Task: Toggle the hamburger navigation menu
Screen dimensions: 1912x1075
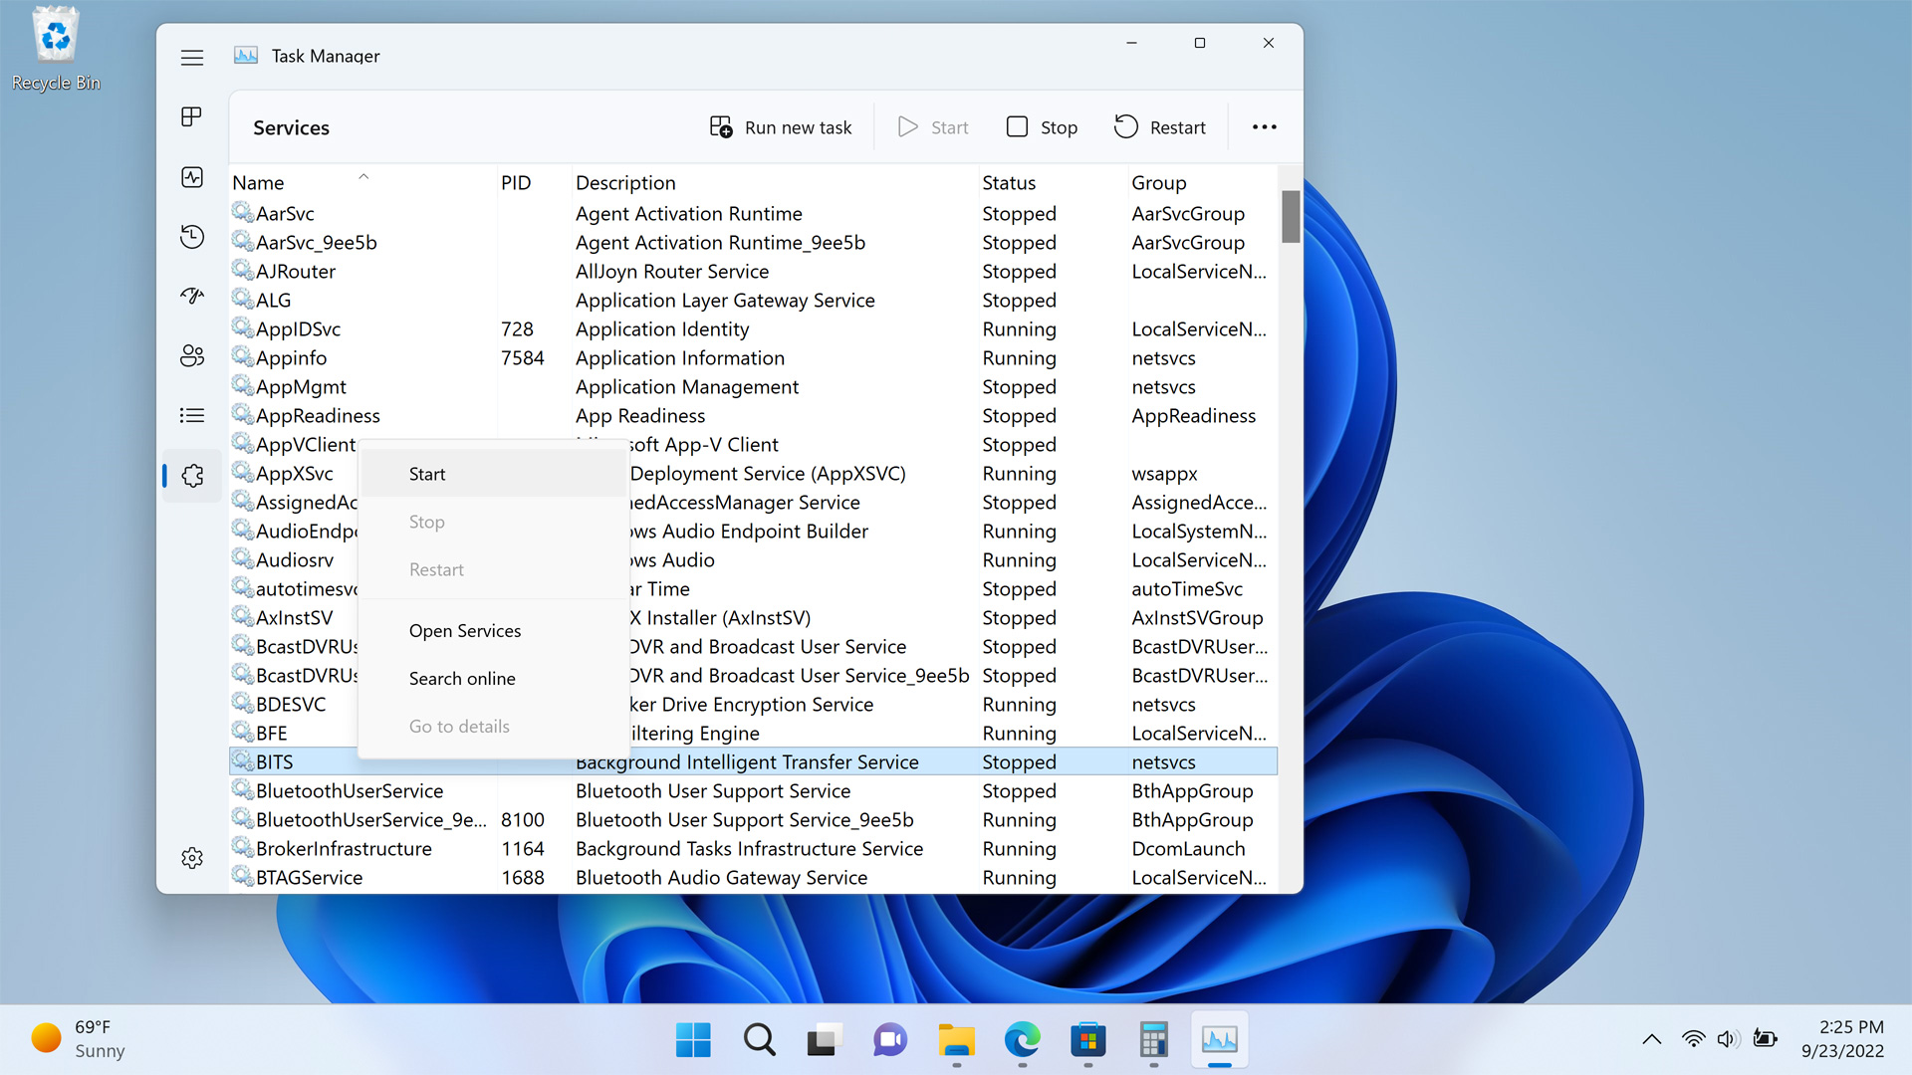Action: [192, 58]
